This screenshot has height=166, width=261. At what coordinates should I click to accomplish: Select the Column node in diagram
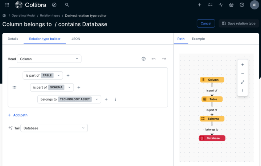[x=212, y=80]
